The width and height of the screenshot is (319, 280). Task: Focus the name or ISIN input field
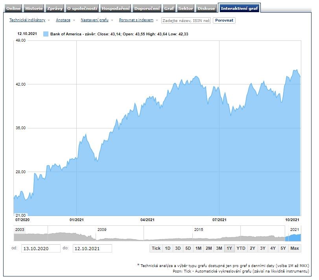(186, 20)
